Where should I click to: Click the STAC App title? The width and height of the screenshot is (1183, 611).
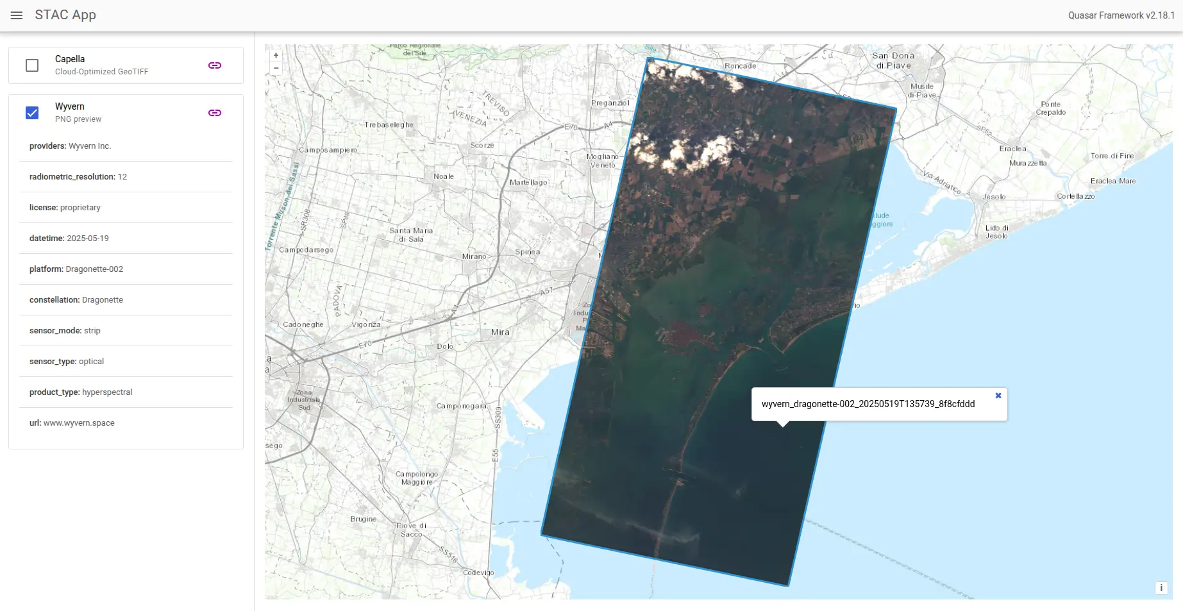(65, 15)
